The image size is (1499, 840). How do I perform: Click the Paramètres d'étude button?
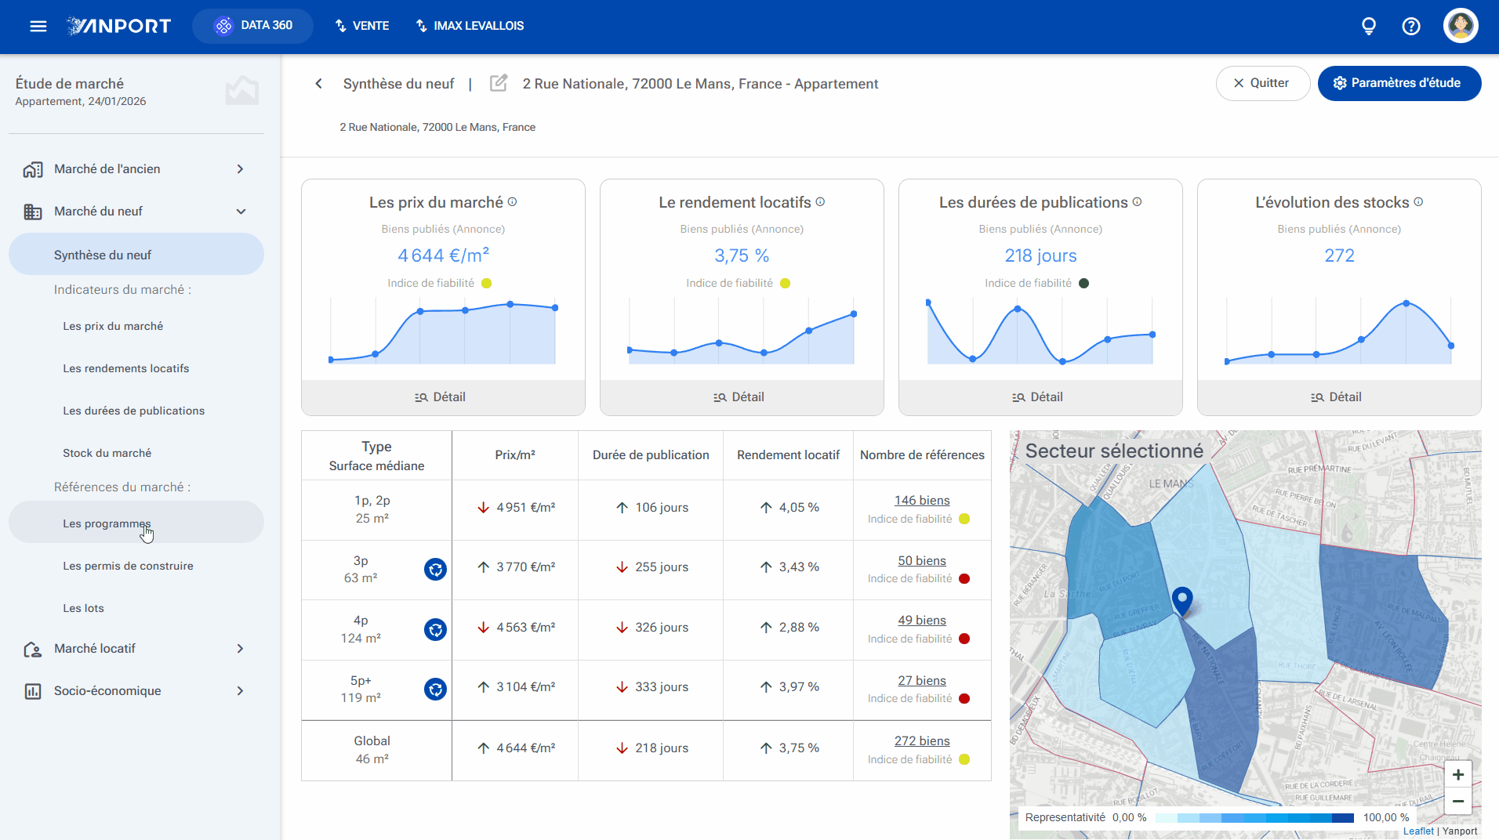1399,83
